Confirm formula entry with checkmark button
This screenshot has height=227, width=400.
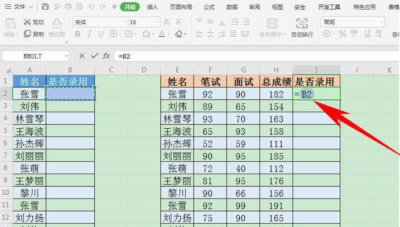click(x=94, y=56)
